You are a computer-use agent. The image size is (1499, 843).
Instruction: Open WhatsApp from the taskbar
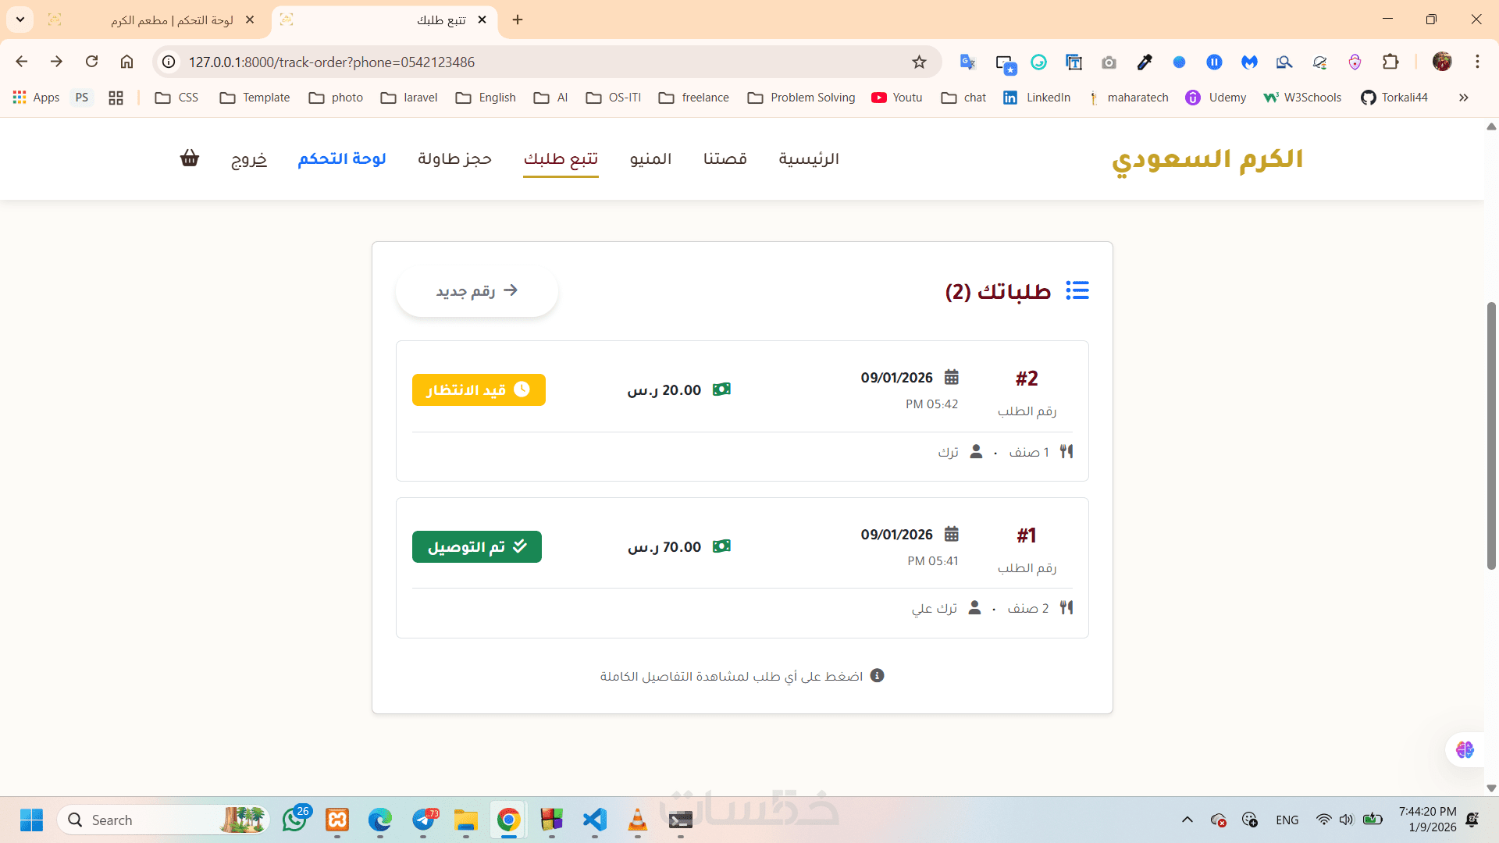click(294, 820)
